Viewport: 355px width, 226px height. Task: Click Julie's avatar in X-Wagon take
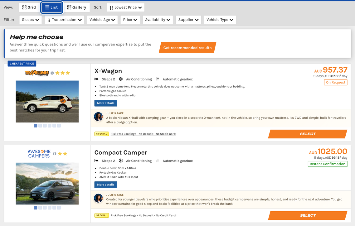click(x=99, y=117)
